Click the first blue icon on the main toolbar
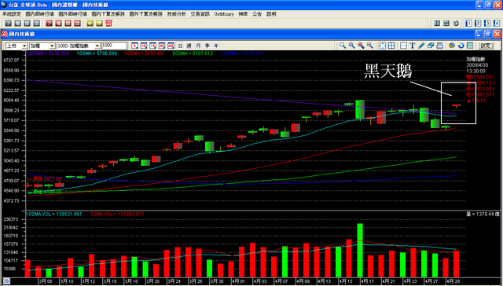Screen dimensions: 503x286 point(8,23)
